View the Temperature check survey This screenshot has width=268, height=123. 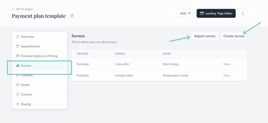[227, 75]
